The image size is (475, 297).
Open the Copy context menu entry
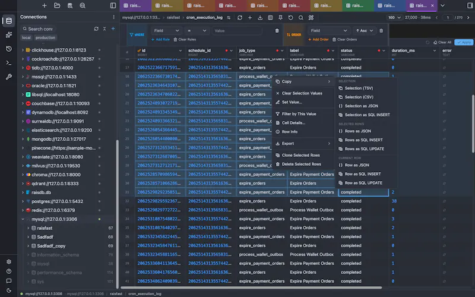(303, 81)
